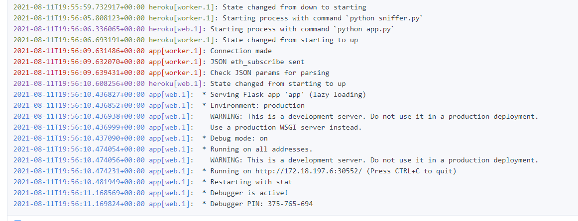Click the "Debugger is active!" message

[x=249, y=193]
